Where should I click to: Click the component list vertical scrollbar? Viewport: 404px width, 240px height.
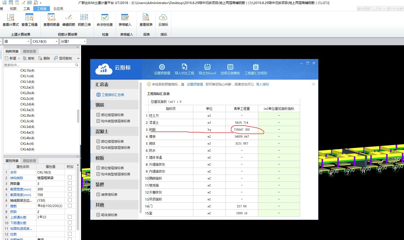[78, 116]
